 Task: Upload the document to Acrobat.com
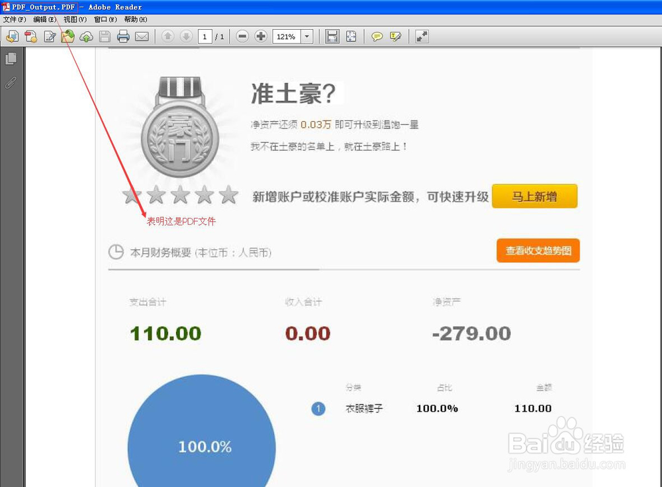pos(86,36)
